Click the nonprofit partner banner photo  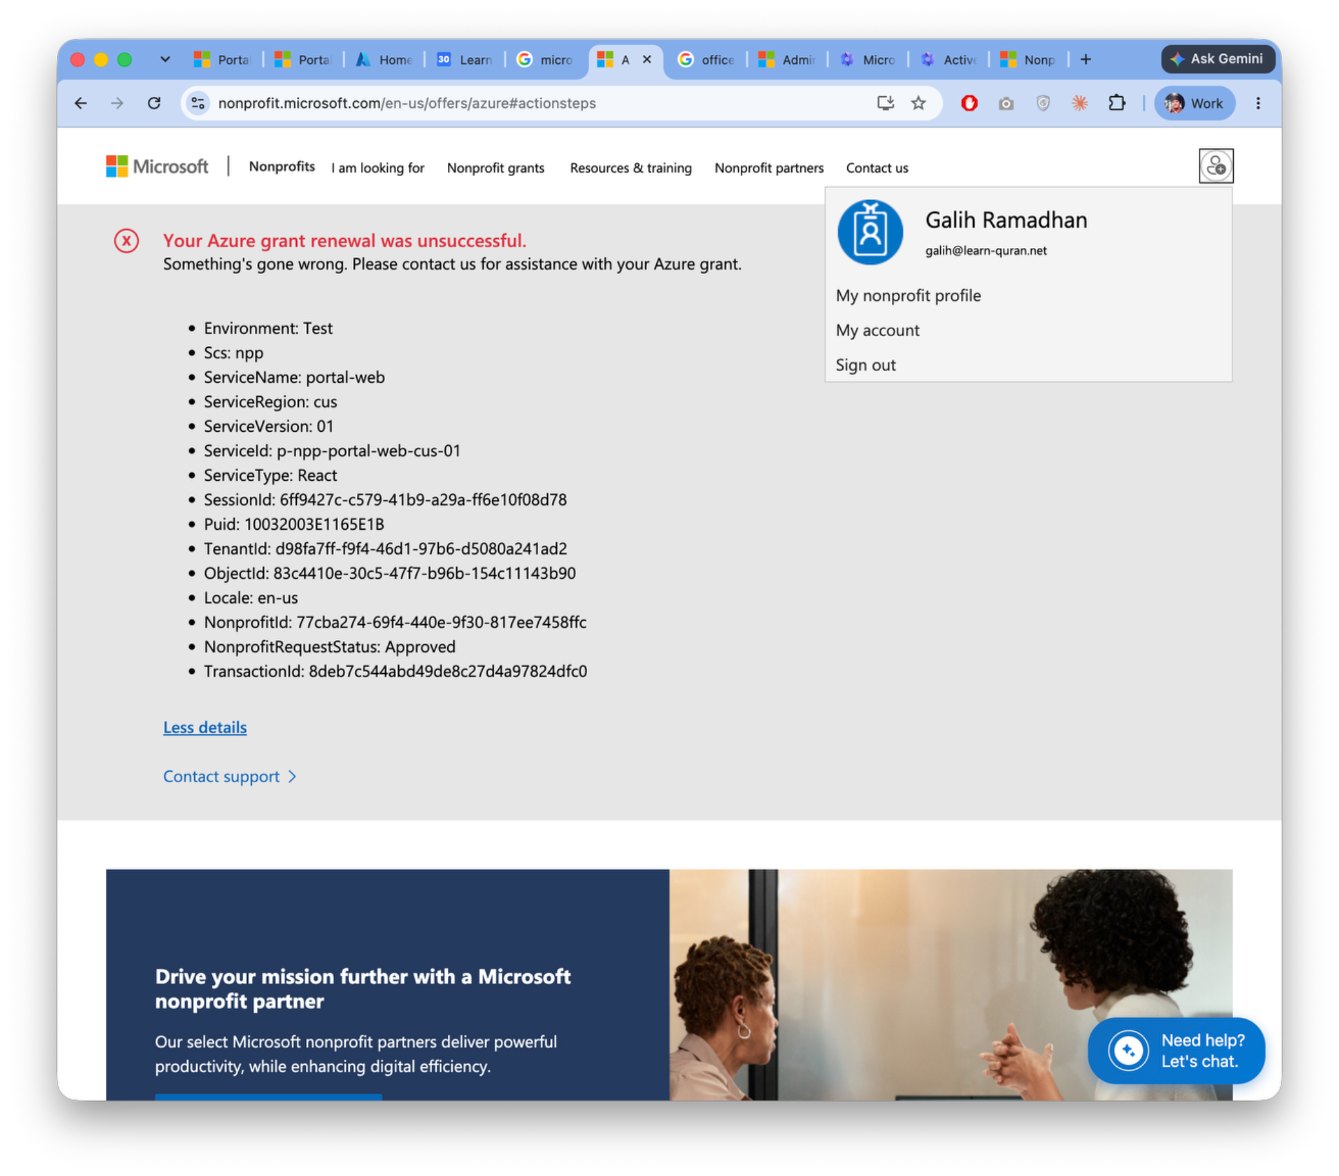tap(951, 984)
